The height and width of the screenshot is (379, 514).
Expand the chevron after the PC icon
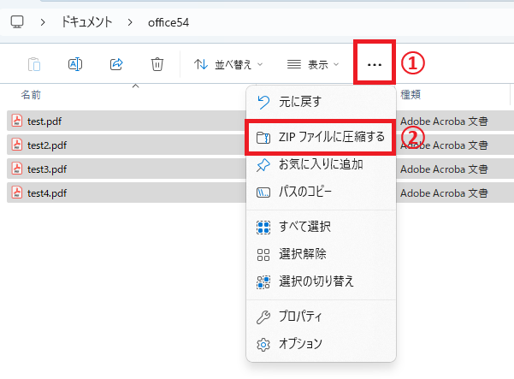pyautogui.click(x=43, y=22)
